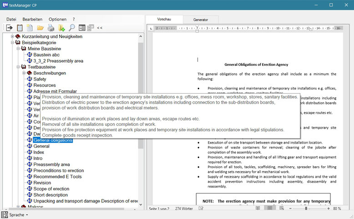Viewport: 354px width, 219px height.
Task: Click the exit arrow icon in the toolbar
Action: click(x=10, y=28)
